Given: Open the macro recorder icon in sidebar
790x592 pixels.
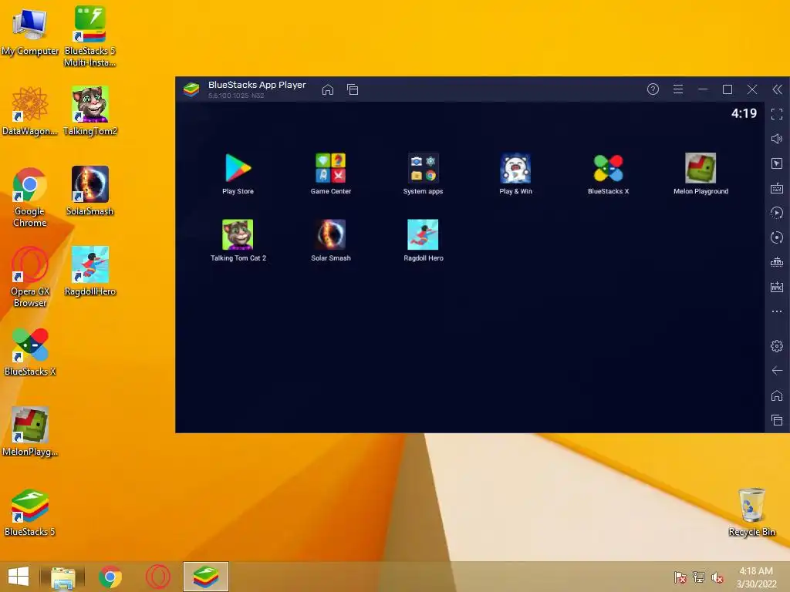Looking at the screenshot, I should (x=777, y=262).
